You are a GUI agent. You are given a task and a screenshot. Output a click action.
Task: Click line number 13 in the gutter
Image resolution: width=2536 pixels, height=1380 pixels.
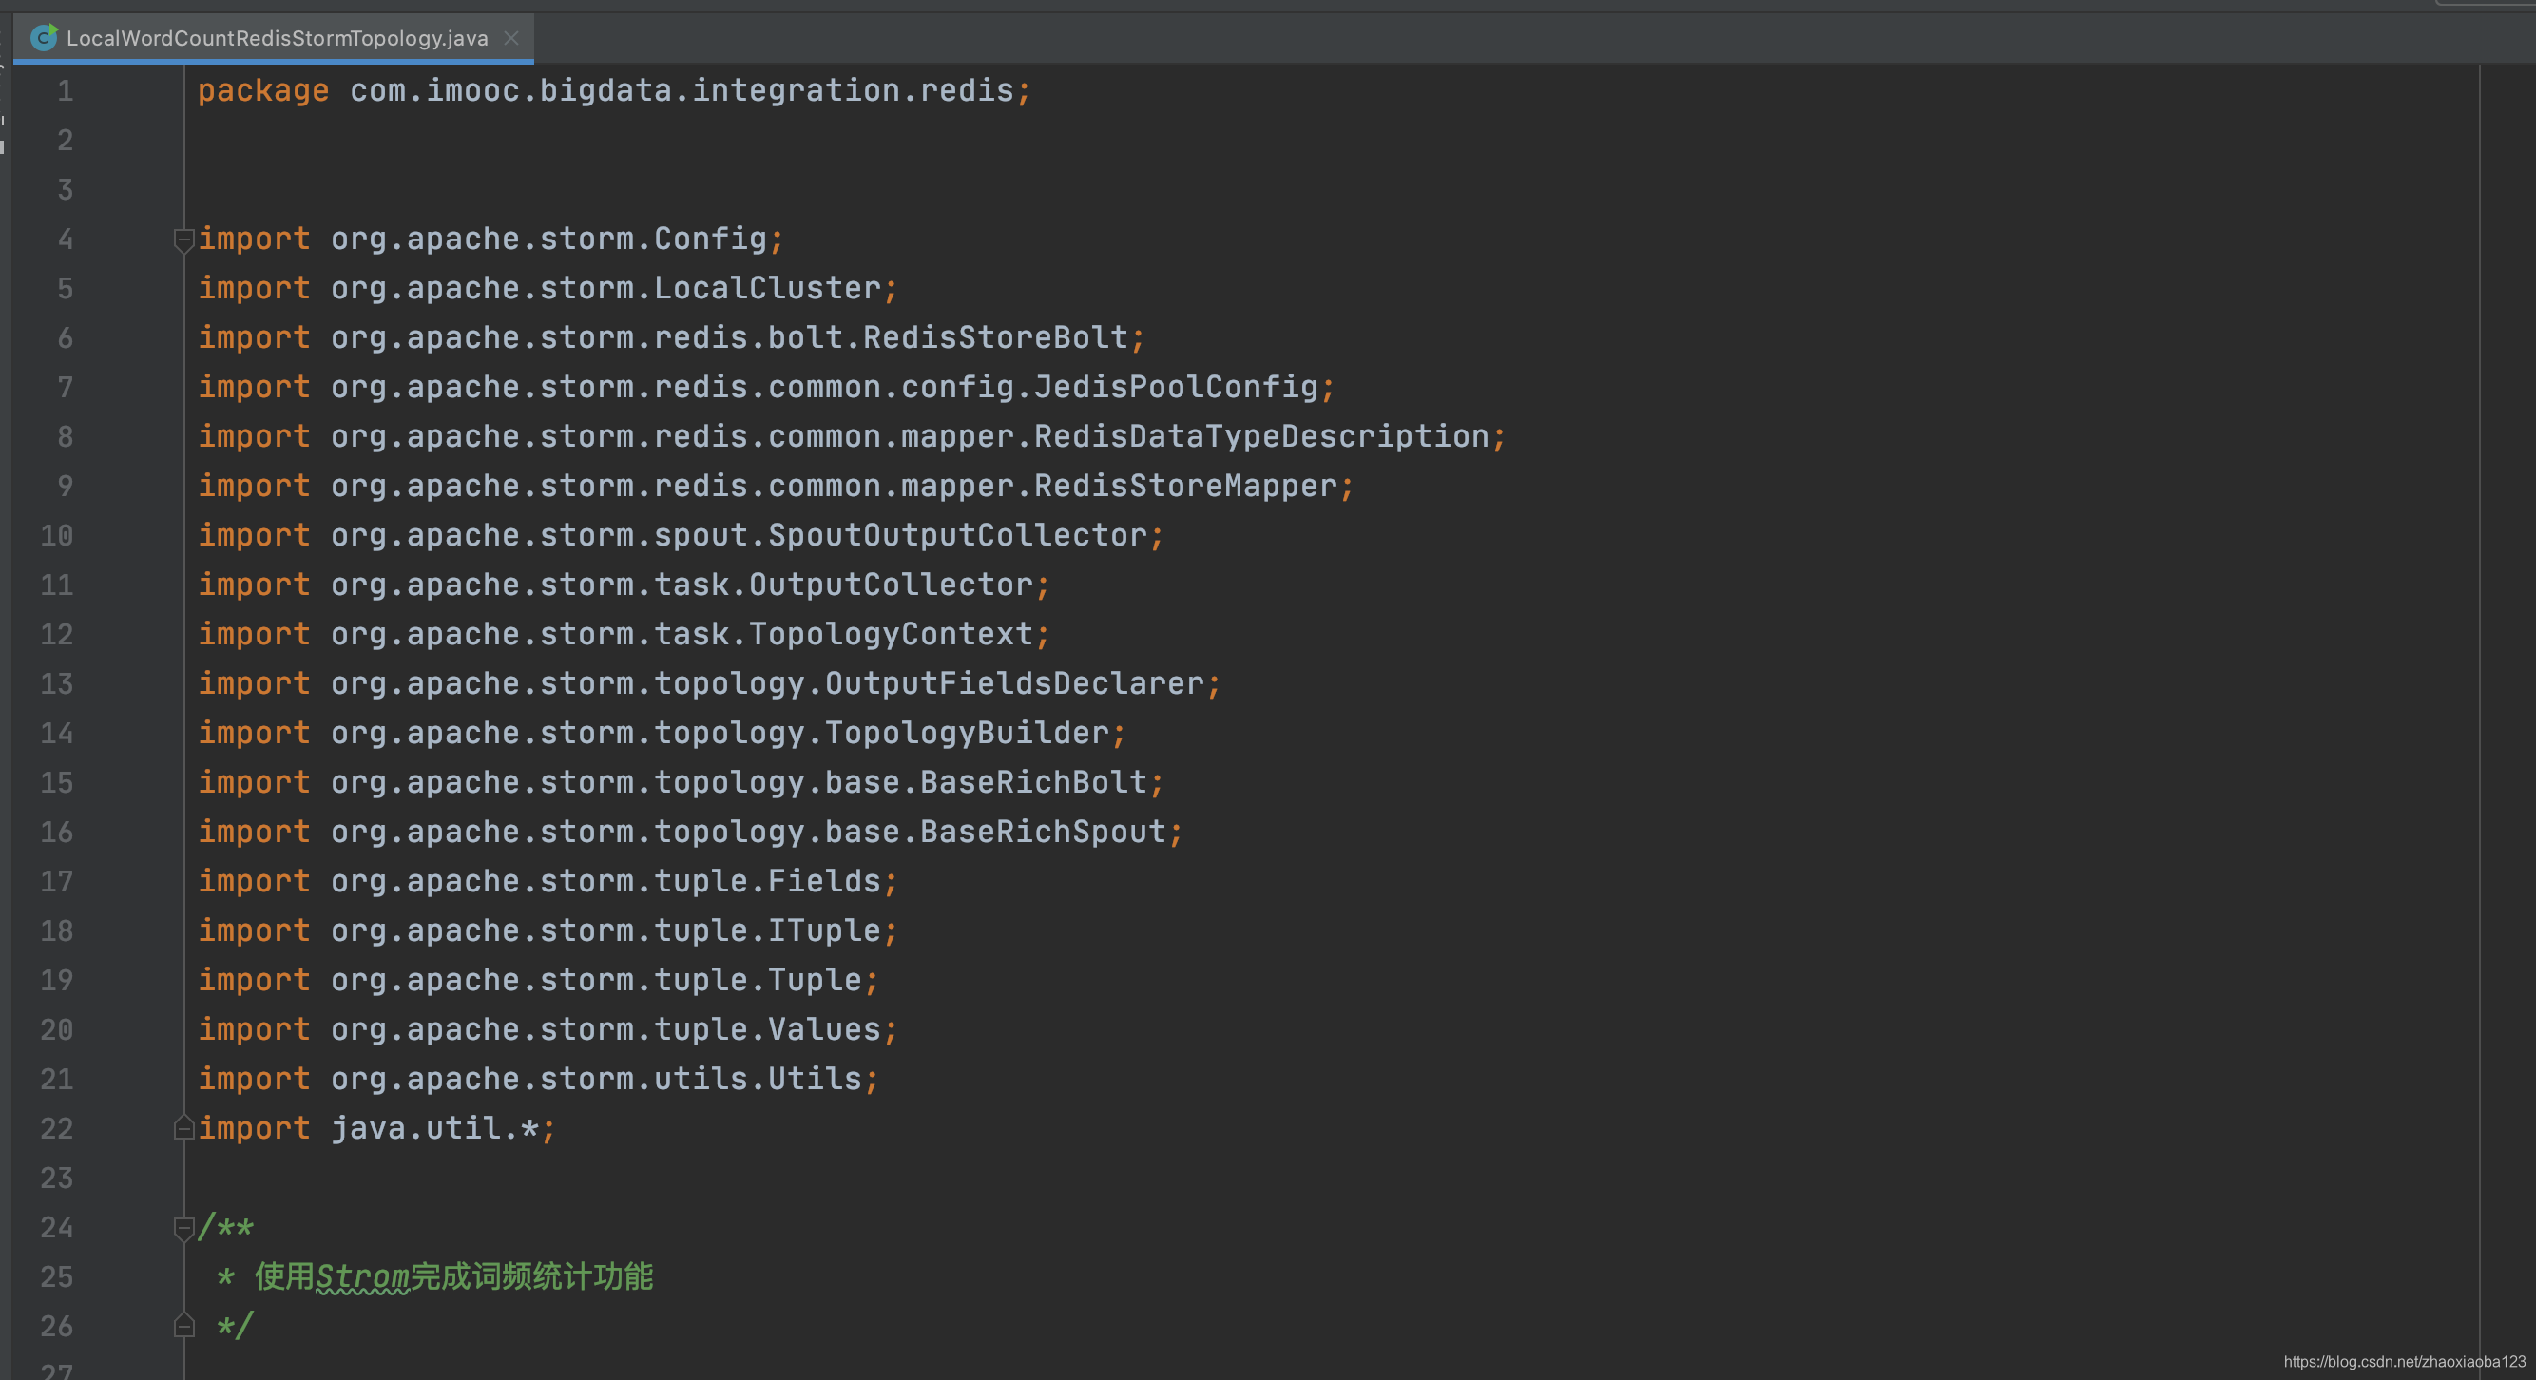click(56, 684)
